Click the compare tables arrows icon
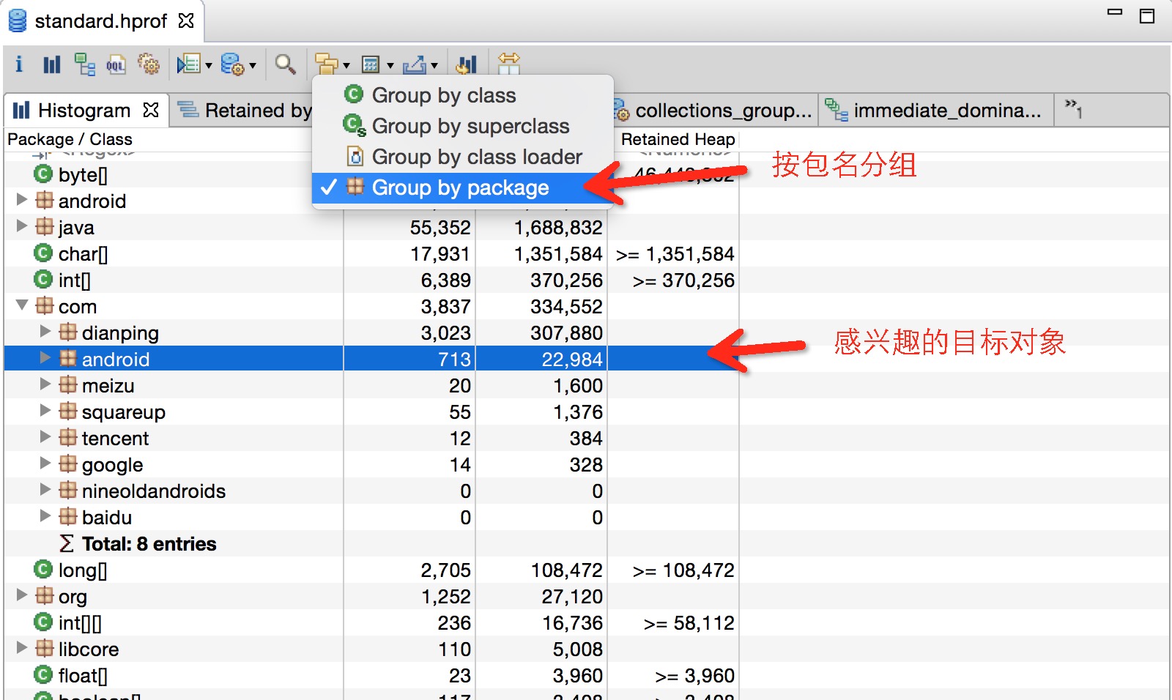This screenshot has width=1172, height=700. point(508,64)
